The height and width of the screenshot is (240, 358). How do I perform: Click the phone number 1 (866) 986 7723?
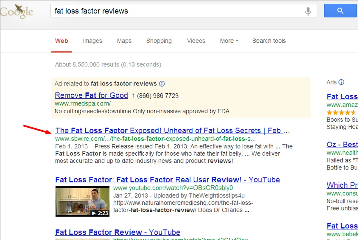(x=155, y=96)
